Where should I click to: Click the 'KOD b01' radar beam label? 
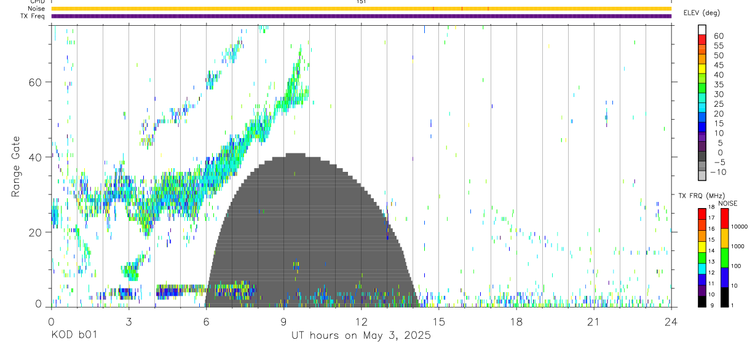click(74, 335)
